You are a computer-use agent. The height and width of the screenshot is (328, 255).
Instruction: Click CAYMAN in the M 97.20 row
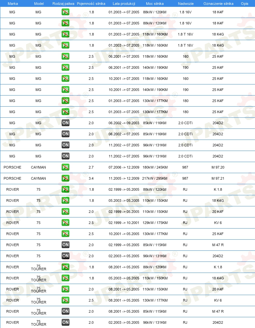(x=38, y=167)
